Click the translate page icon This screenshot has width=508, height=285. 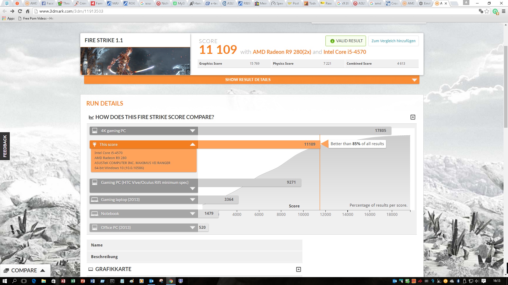pos(481,11)
